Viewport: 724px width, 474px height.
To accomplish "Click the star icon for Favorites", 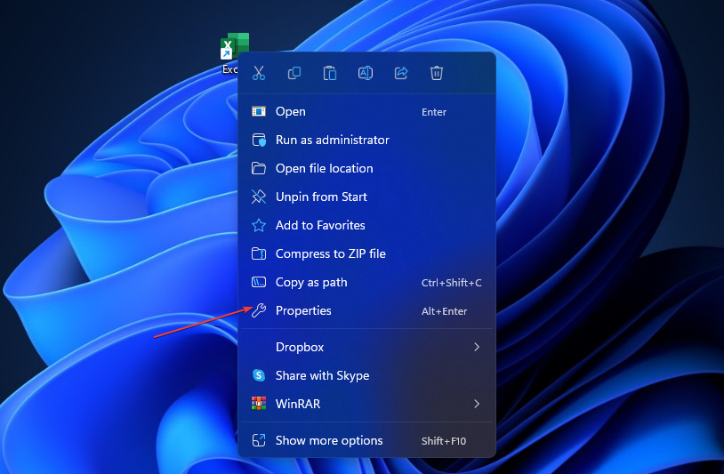I will tap(259, 225).
